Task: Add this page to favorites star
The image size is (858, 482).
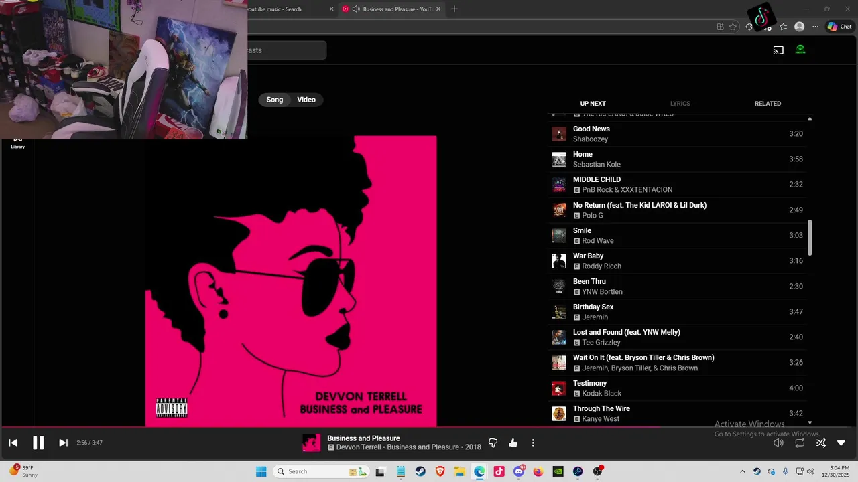Action: (x=733, y=27)
